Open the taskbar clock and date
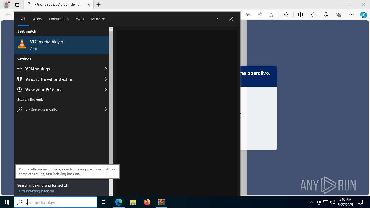Viewport: 370px width, 208px height. (x=345, y=202)
